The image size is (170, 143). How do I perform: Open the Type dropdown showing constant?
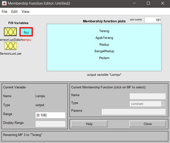coord(147,104)
